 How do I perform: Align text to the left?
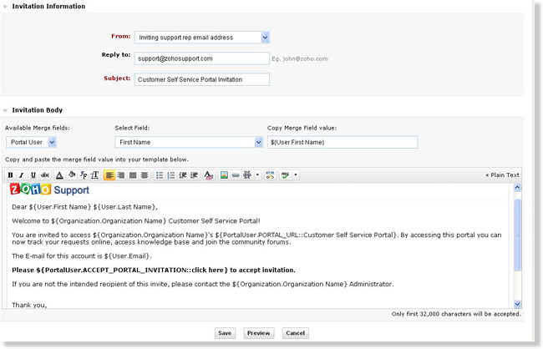109,175
